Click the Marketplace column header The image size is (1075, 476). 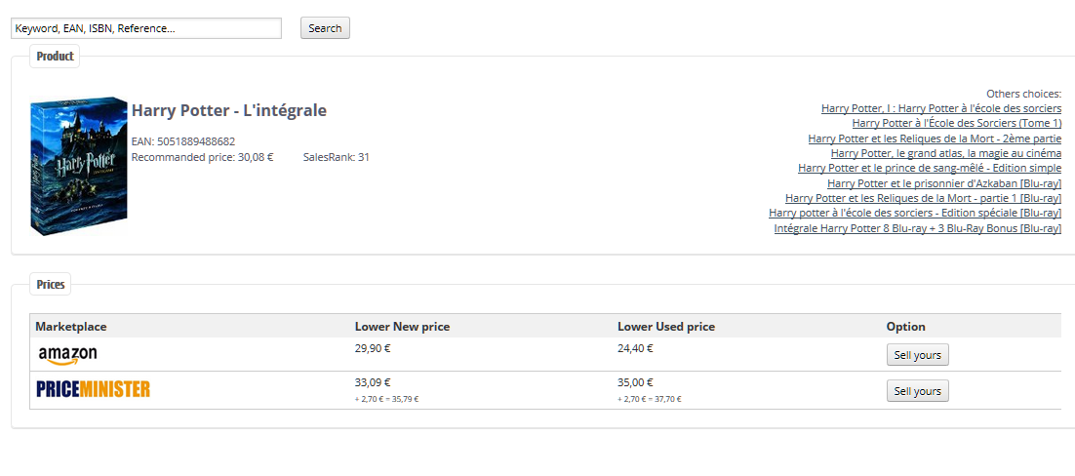coord(71,327)
